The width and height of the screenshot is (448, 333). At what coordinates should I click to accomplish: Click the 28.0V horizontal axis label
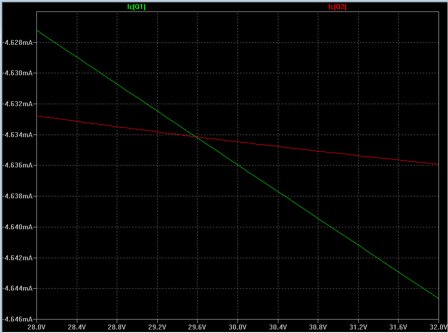tap(36, 327)
